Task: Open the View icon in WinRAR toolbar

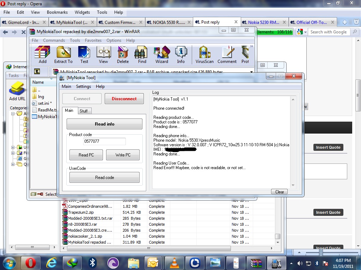Action: (x=103, y=54)
